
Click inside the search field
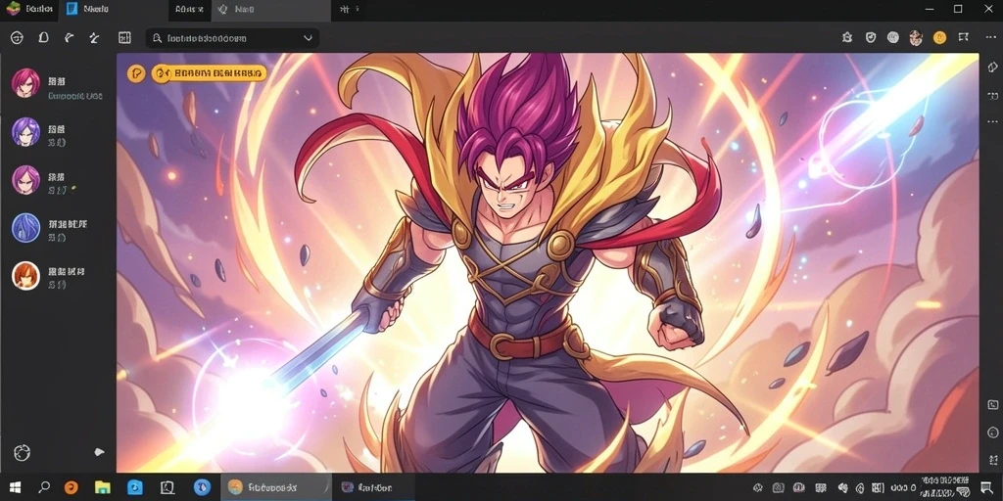point(232,38)
